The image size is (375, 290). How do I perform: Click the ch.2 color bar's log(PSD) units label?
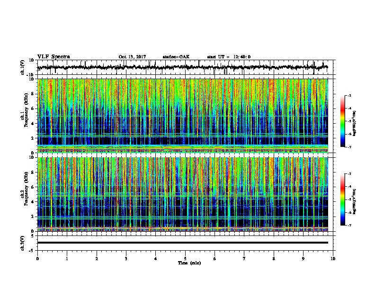(x=355, y=202)
